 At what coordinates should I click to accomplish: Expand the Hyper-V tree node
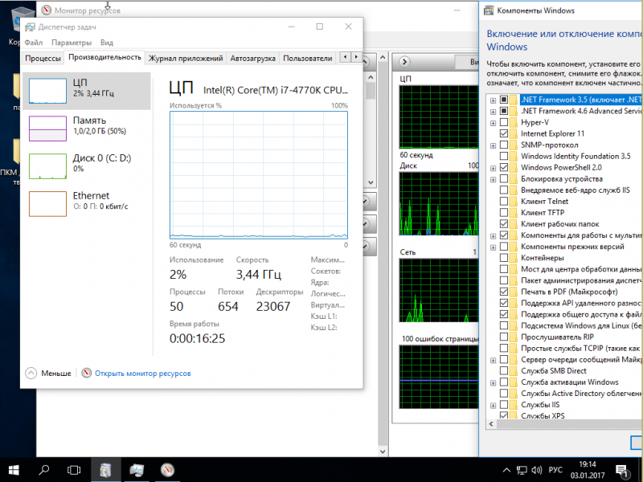(x=493, y=123)
